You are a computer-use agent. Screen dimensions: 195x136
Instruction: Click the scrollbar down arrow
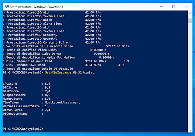click(190, 130)
